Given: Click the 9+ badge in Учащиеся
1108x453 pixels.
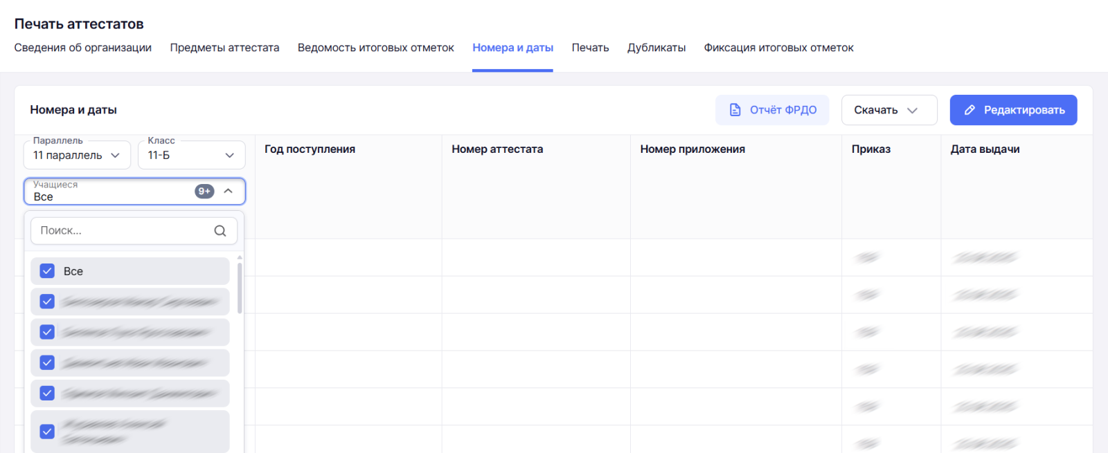Looking at the screenshot, I should tap(204, 191).
